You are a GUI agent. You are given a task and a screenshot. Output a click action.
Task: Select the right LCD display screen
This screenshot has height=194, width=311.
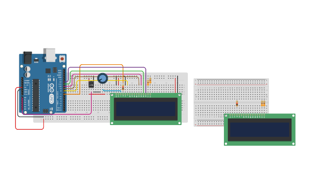click(260, 129)
